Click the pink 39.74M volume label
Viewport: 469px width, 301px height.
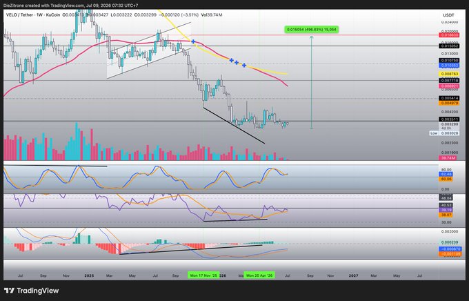click(x=448, y=158)
